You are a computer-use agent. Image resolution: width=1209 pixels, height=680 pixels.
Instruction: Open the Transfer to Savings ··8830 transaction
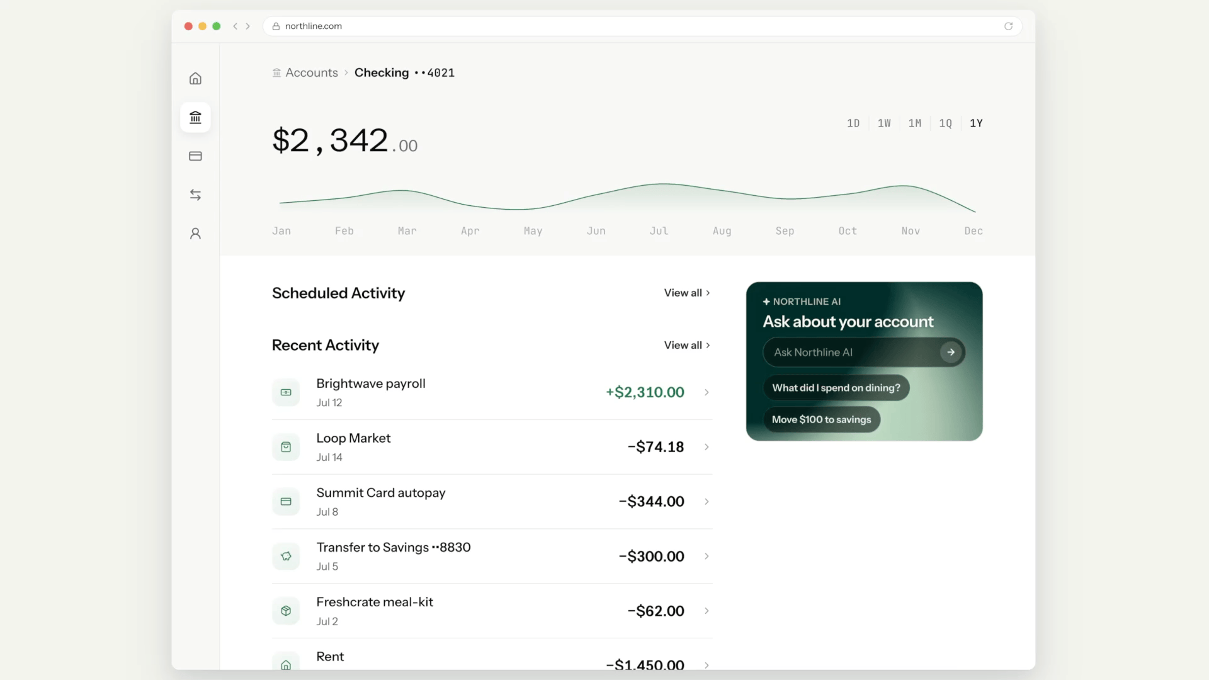492,556
